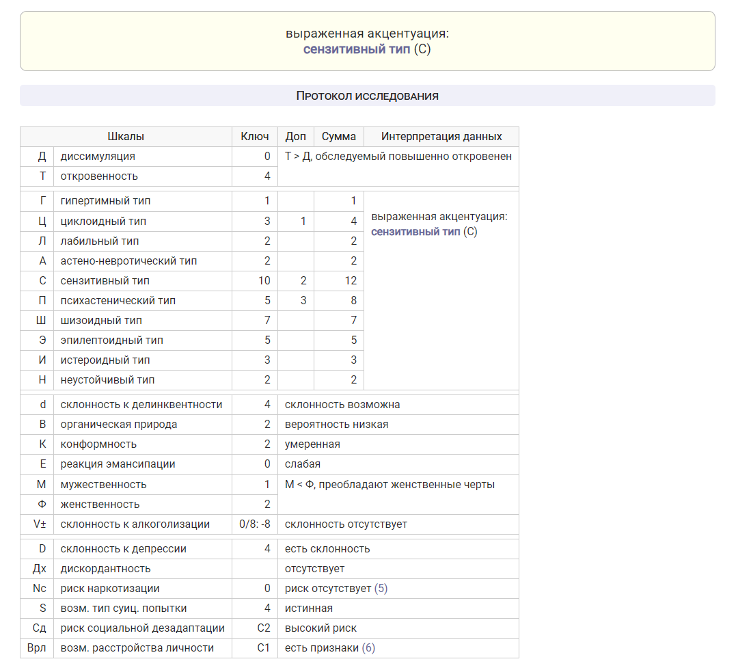Select the 'шизоидный тип' row label
751x670 pixels.
click(101, 321)
